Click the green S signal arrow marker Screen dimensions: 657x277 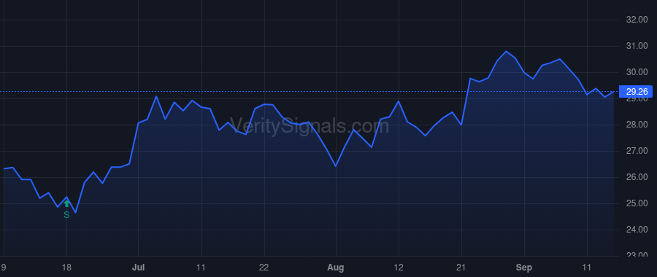tap(66, 204)
